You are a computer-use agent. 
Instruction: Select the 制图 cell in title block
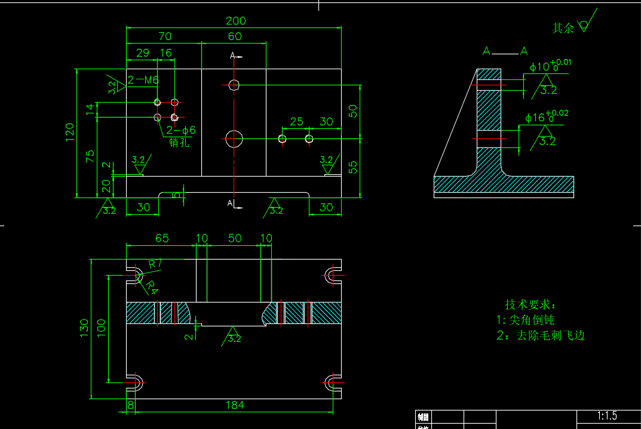click(x=423, y=416)
